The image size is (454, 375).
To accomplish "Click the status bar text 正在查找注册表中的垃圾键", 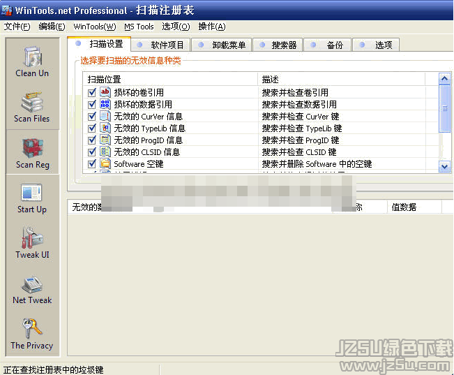I will [x=53, y=370].
